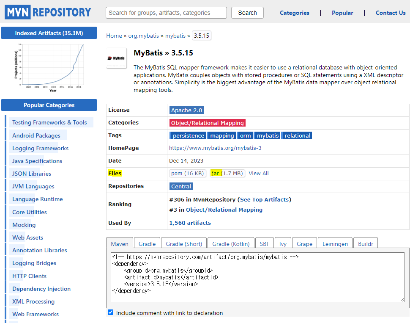410x323 pixels.
Task: Switch to the Leiningen tab
Action: 335,243
